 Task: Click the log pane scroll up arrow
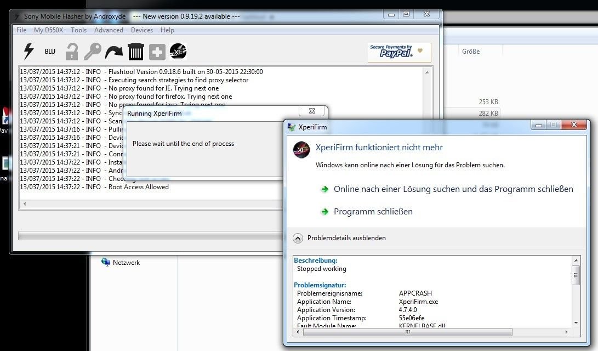[427, 72]
